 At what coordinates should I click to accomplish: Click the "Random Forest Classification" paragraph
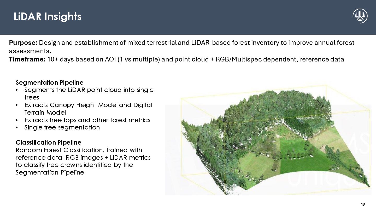pyautogui.click(x=83, y=161)
